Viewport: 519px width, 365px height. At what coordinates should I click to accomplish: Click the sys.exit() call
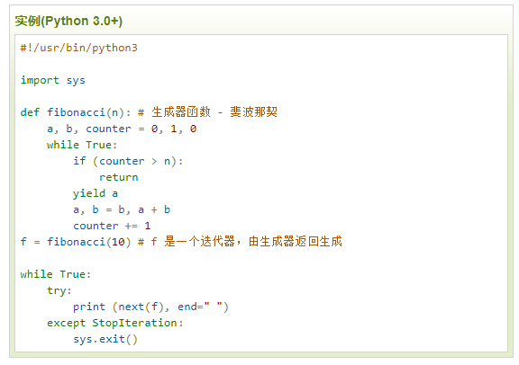pyautogui.click(x=105, y=339)
